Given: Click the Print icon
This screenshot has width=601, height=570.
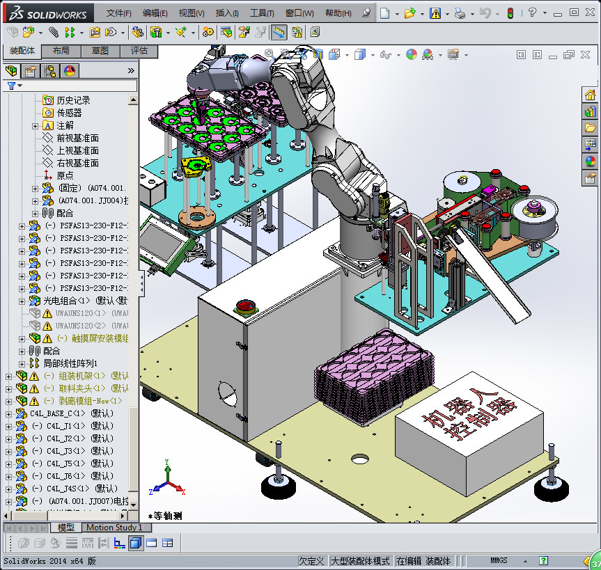Looking at the screenshot, I should [460, 13].
